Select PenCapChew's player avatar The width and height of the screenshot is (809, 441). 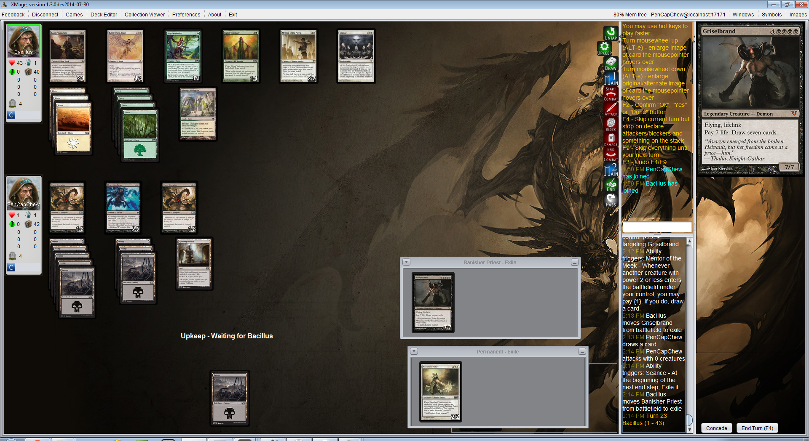tap(24, 193)
